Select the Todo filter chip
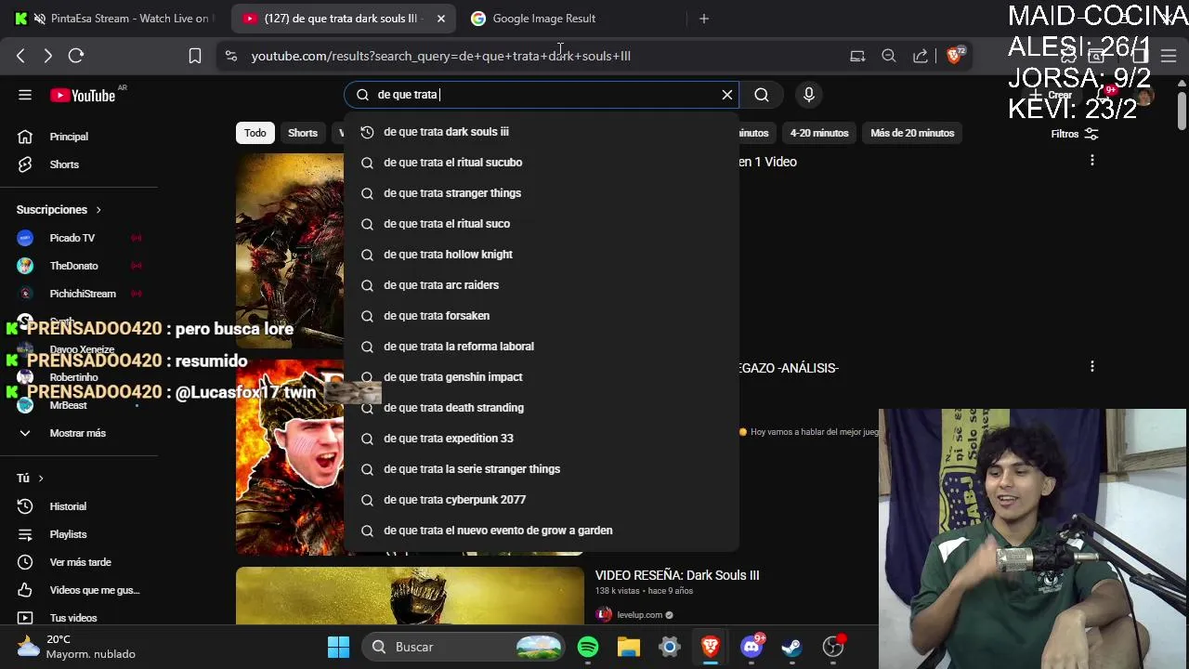 click(x=255, y=133)
